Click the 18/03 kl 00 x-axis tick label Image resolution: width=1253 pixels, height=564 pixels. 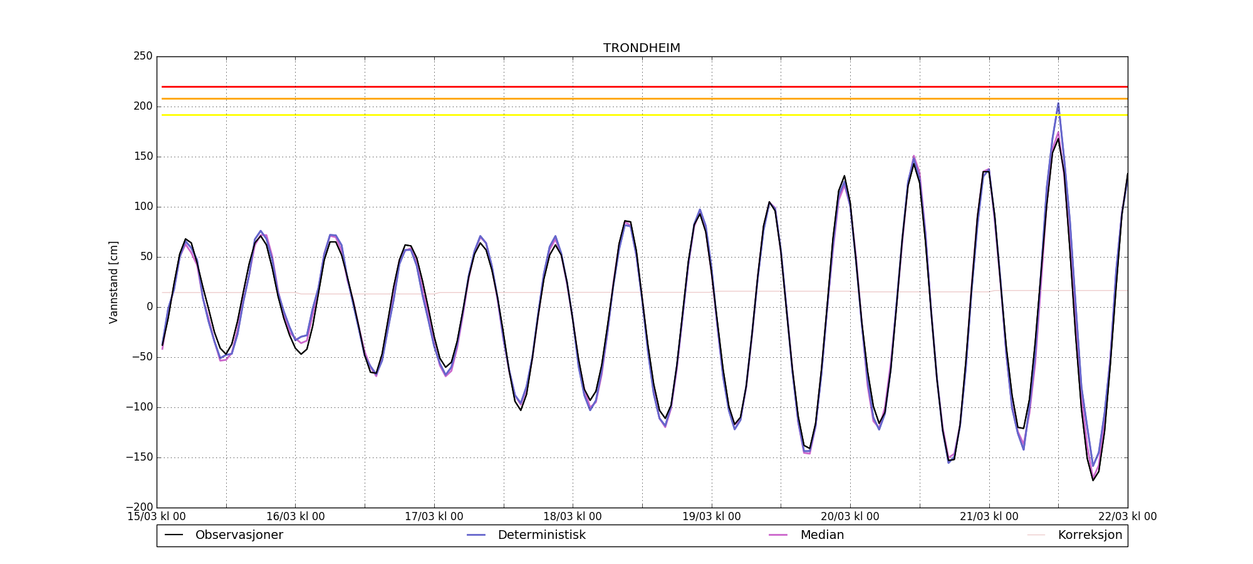[x=572, y=517]
